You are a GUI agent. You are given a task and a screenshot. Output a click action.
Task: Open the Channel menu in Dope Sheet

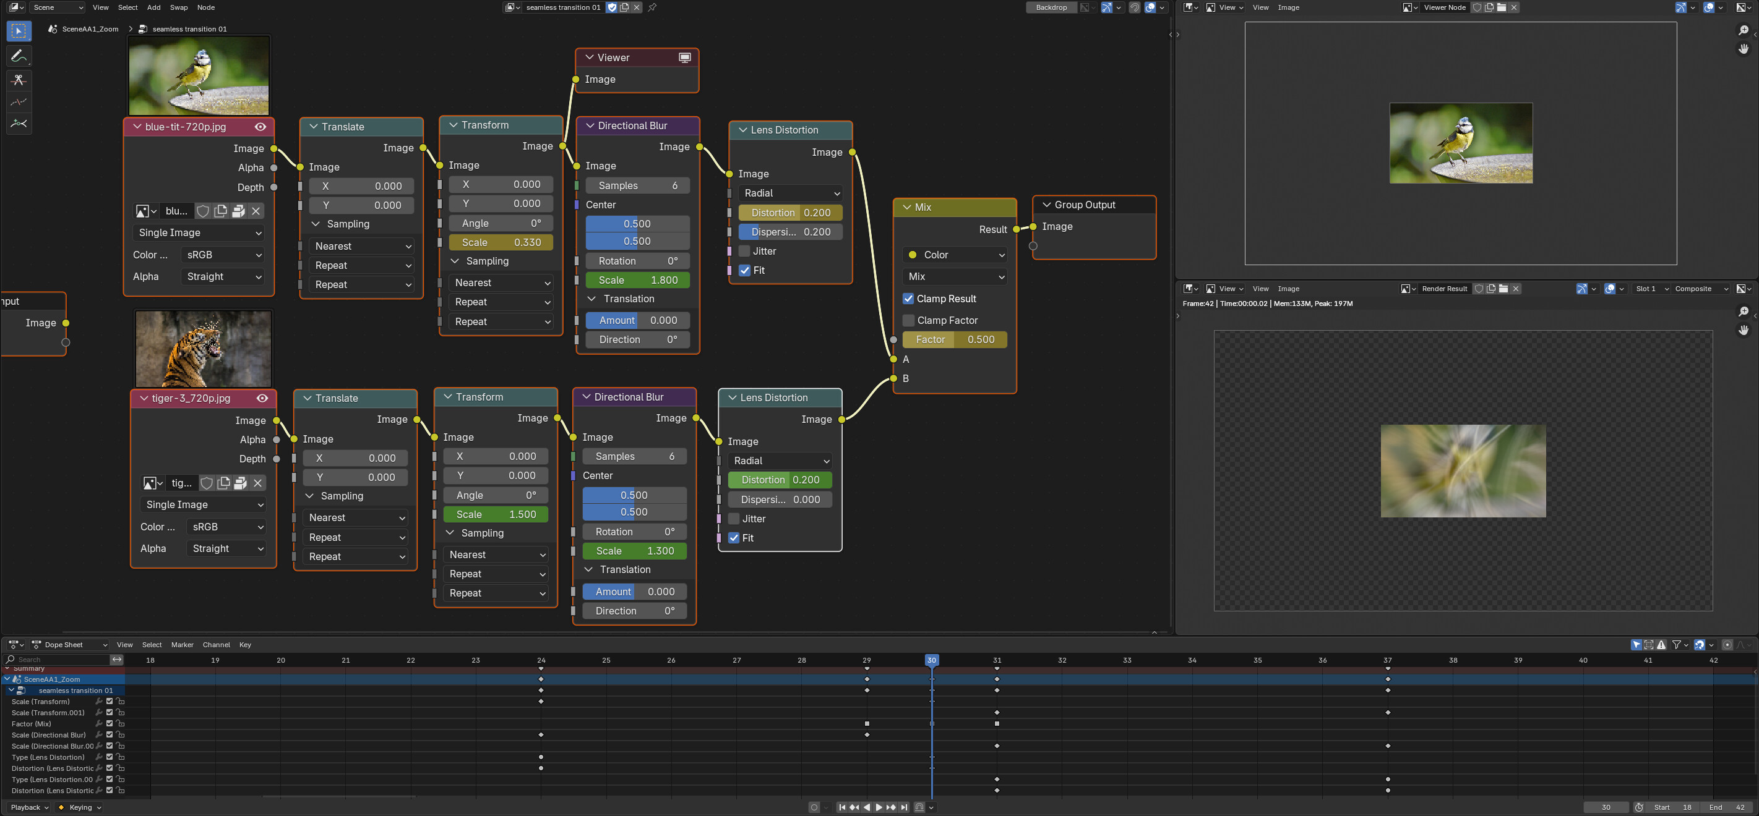click(x=217, y=645)
